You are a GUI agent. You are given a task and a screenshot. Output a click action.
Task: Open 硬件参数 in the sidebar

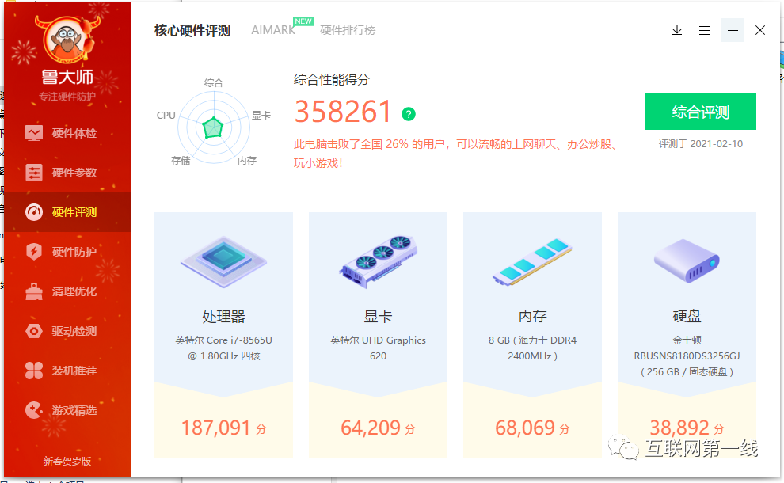pos(67,173)
